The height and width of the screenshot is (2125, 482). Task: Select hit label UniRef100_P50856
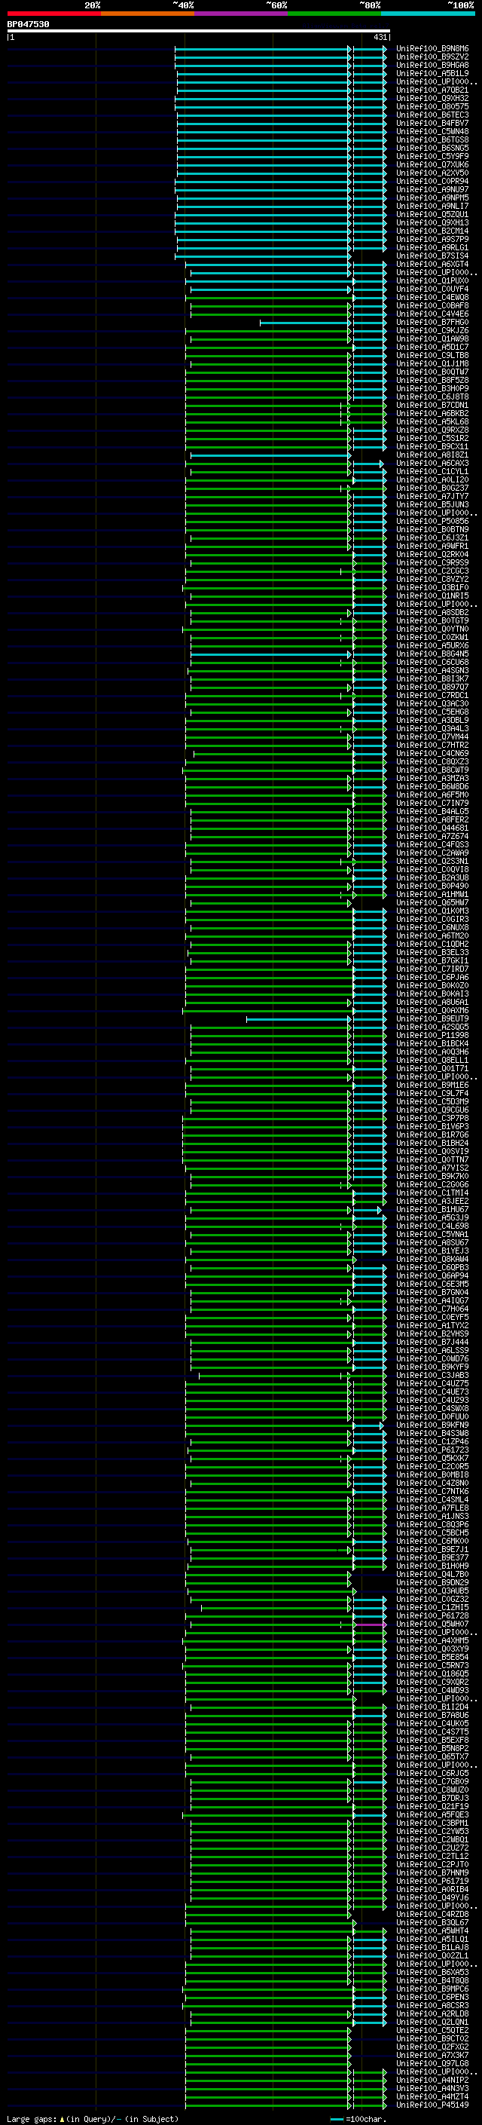click(432, 522)
